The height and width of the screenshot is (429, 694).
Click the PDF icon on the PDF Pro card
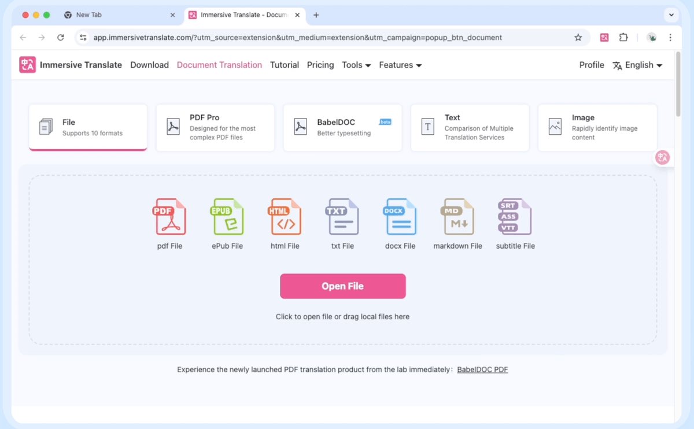[173, 127]
